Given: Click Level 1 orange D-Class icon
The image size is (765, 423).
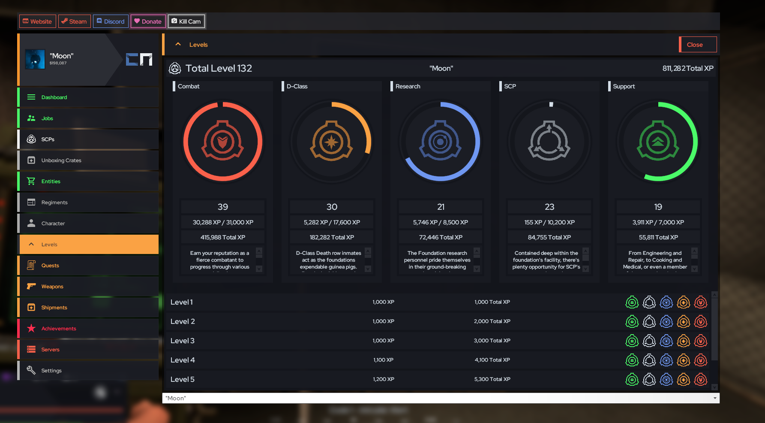Looking at the screenshot, I should tap(684, 302).
